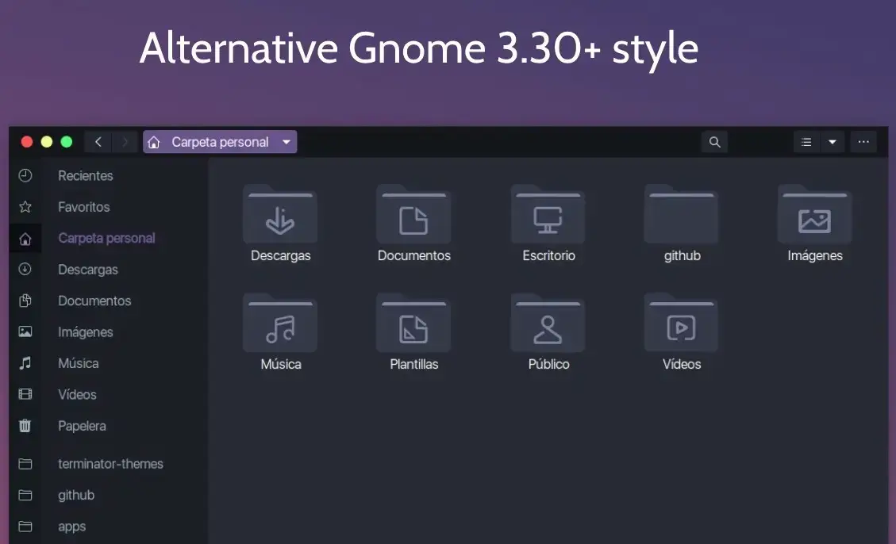Click the Recientes clock icon in sidebar
896x544 pixels.
[25, 175]
